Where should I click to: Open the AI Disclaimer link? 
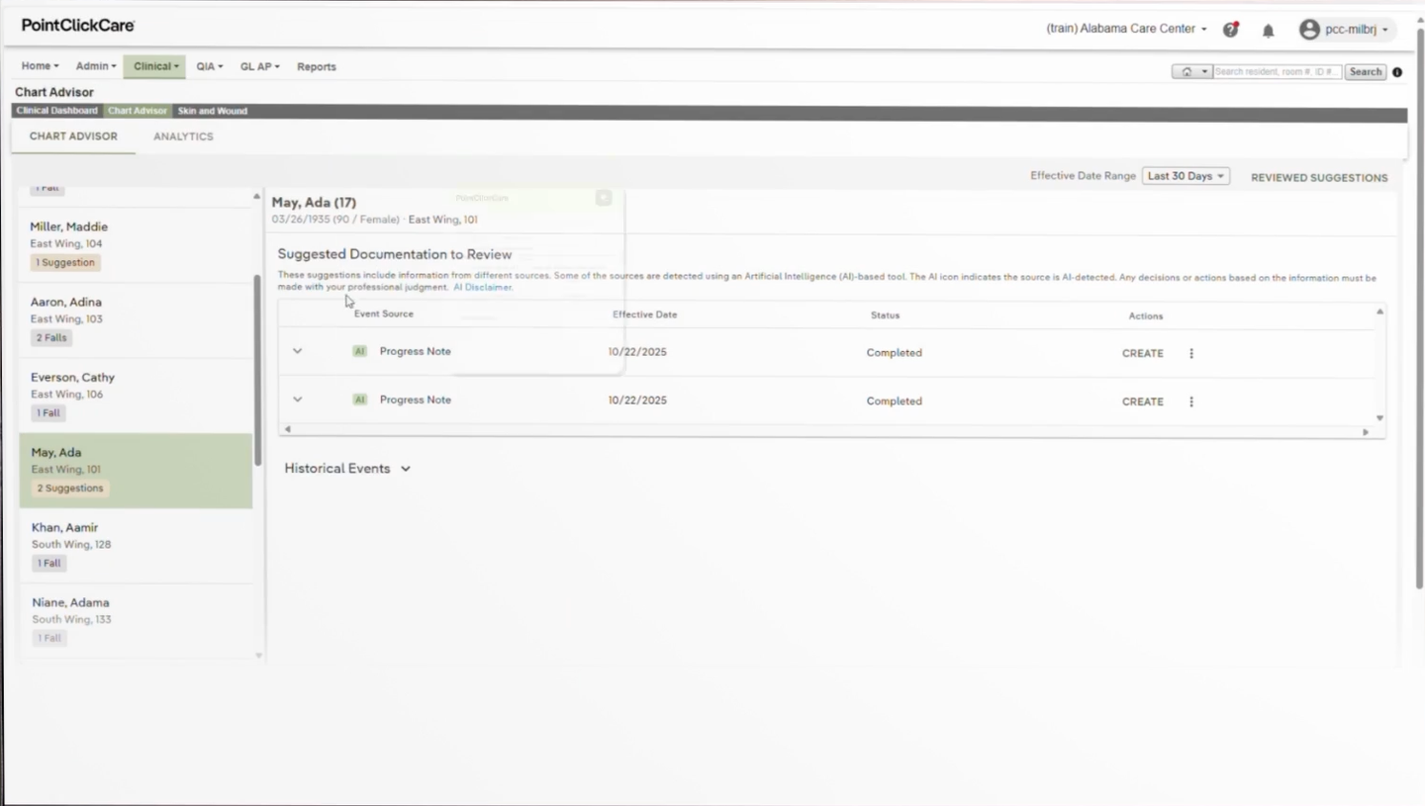click(483, 287)
